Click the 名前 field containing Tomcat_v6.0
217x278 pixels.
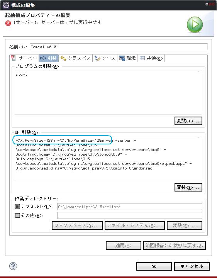point(119,47)
